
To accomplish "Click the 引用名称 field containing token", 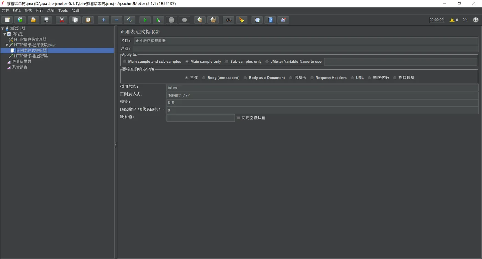I will pos(322,88).
